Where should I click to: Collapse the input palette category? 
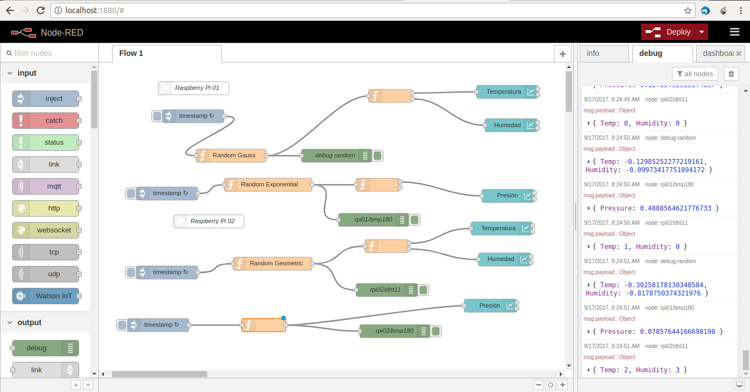pos(10,73)
